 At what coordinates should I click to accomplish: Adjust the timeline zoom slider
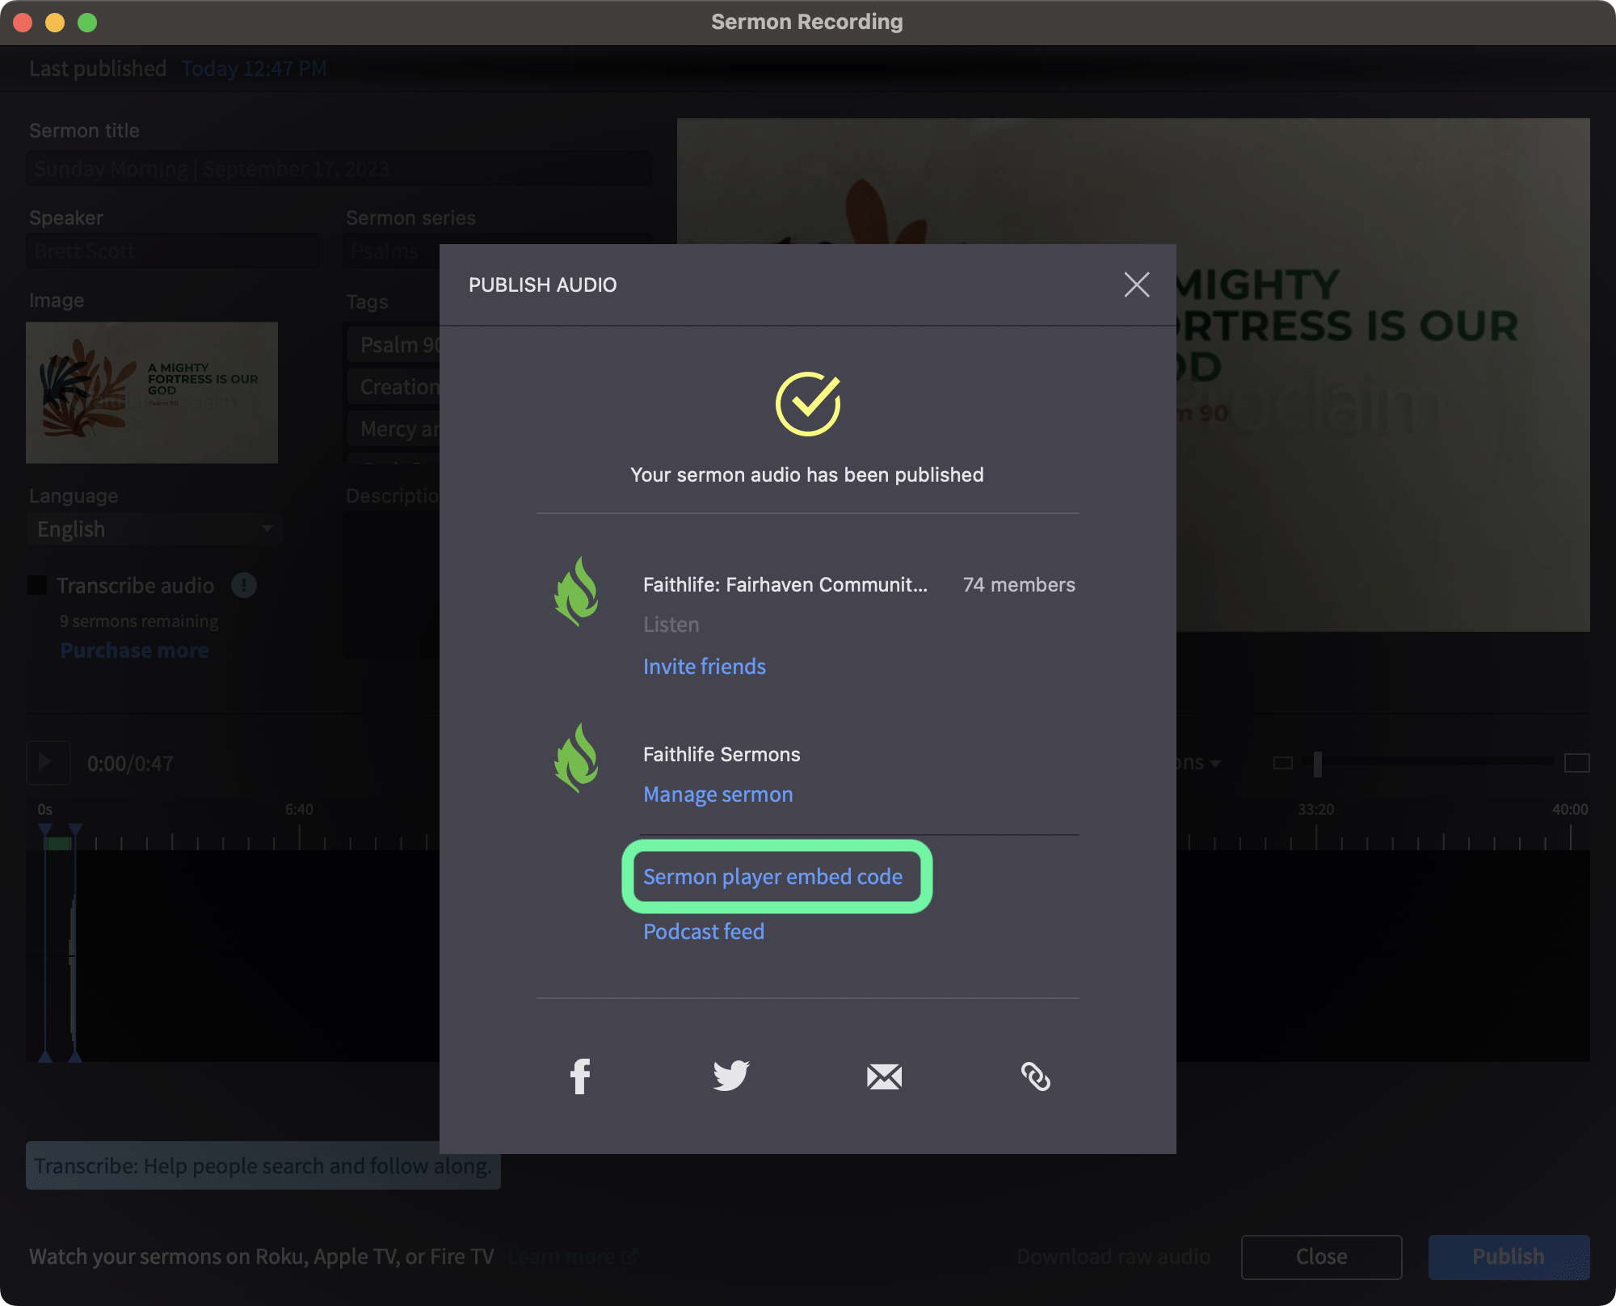click(x=1318, y=763)
